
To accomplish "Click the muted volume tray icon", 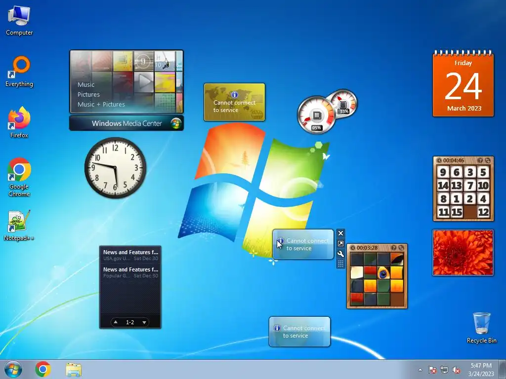I will pyautogui.click(x=456, y=370).
